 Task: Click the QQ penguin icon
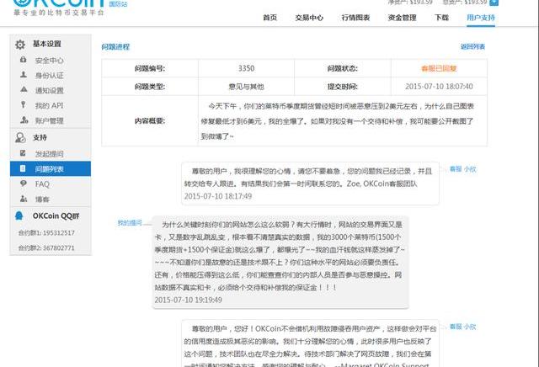coord(20,215)
